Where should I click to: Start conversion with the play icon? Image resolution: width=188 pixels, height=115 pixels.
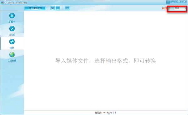pos(53,8)
